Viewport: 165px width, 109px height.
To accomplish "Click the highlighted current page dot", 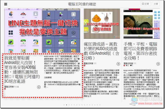I will coord(67,105).
